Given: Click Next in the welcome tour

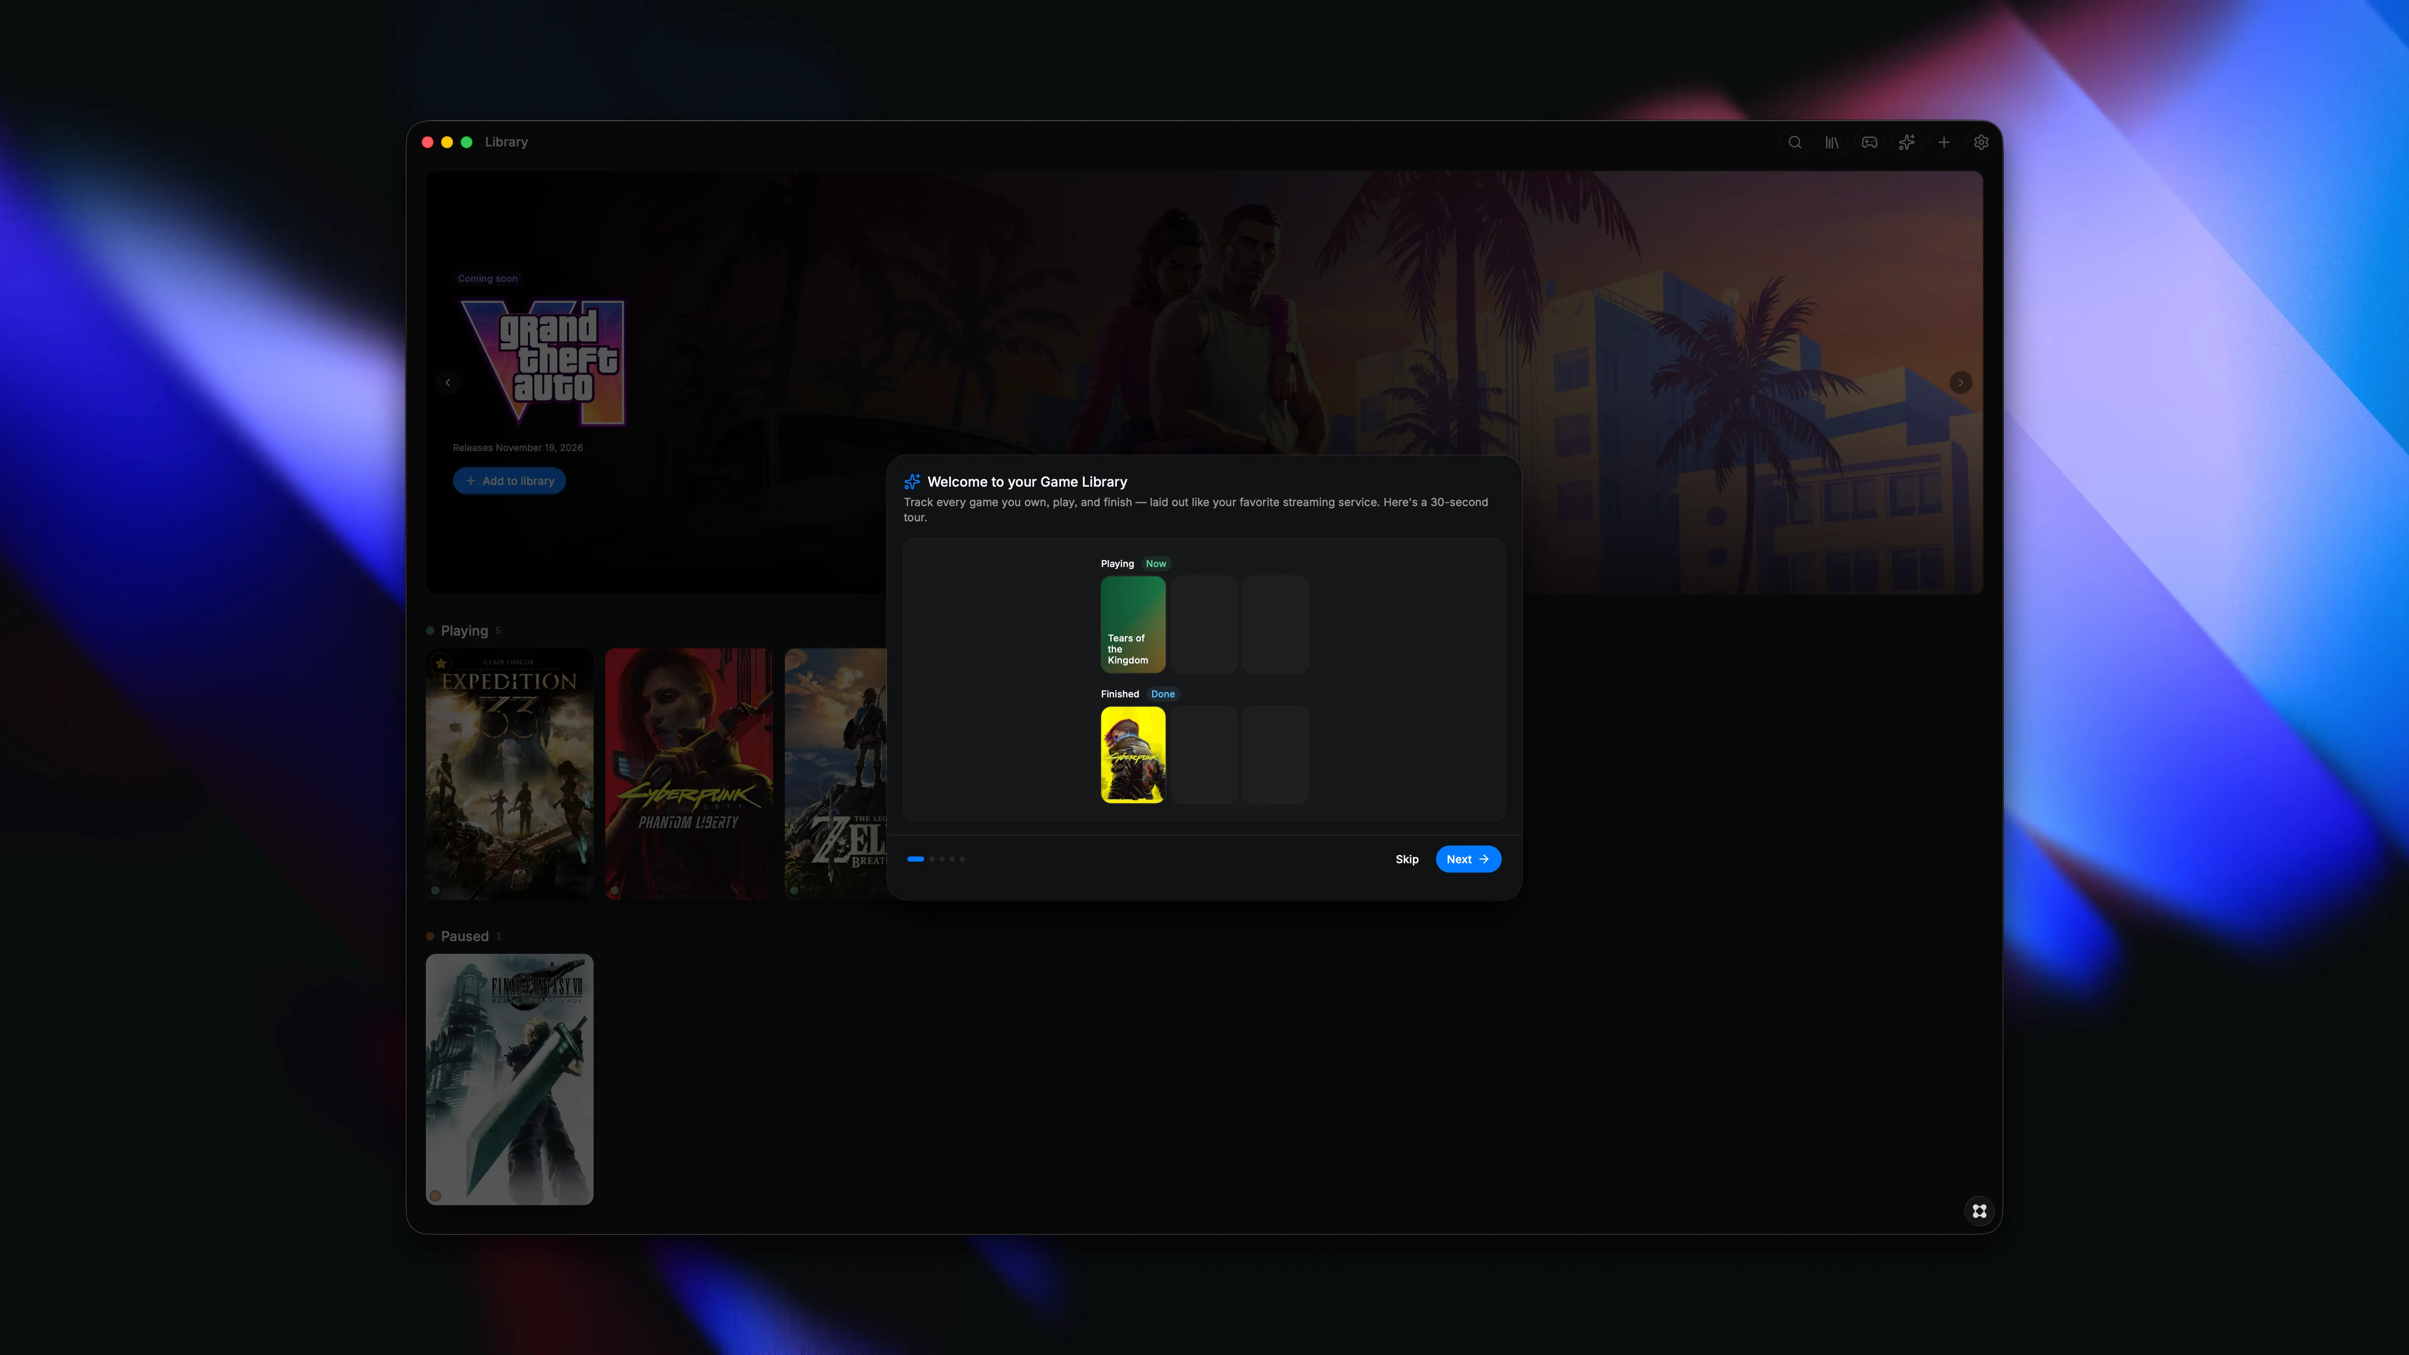Looking at the screenshot, I should pos(1467,859).
